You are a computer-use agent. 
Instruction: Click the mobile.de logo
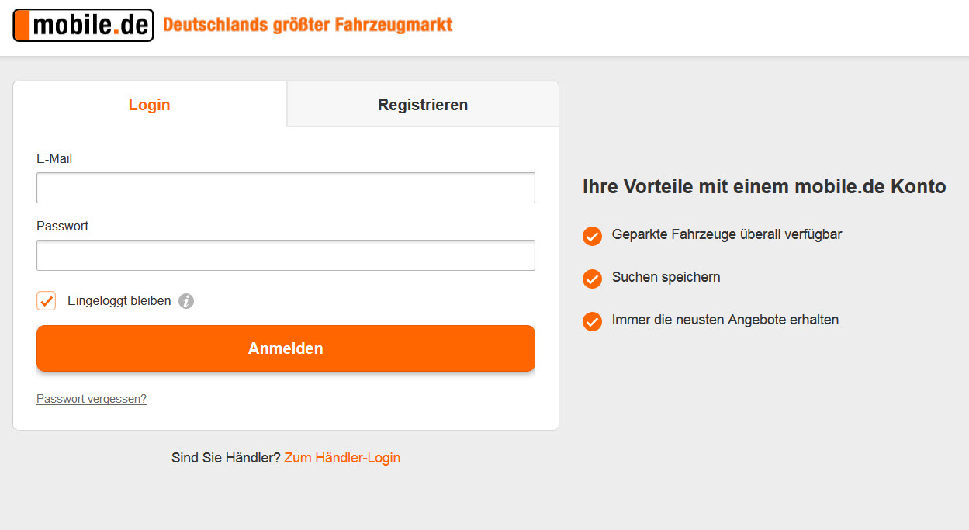click(84, 25)
